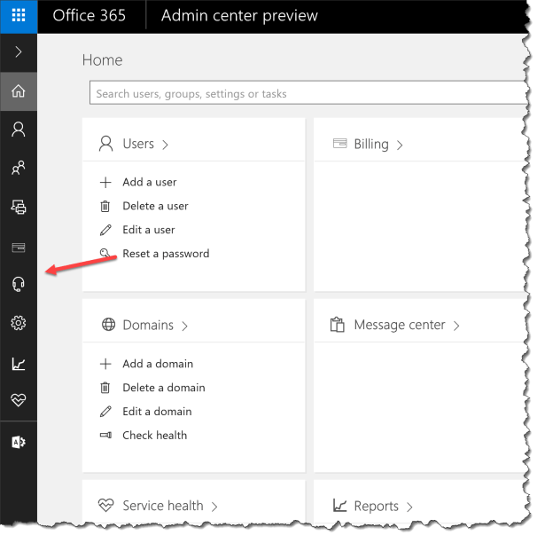Image resolution: width=545 pixels, height=543 pixels.
Task: Open Billing from the sidebar card icon
Action: [x=18, y=246]
